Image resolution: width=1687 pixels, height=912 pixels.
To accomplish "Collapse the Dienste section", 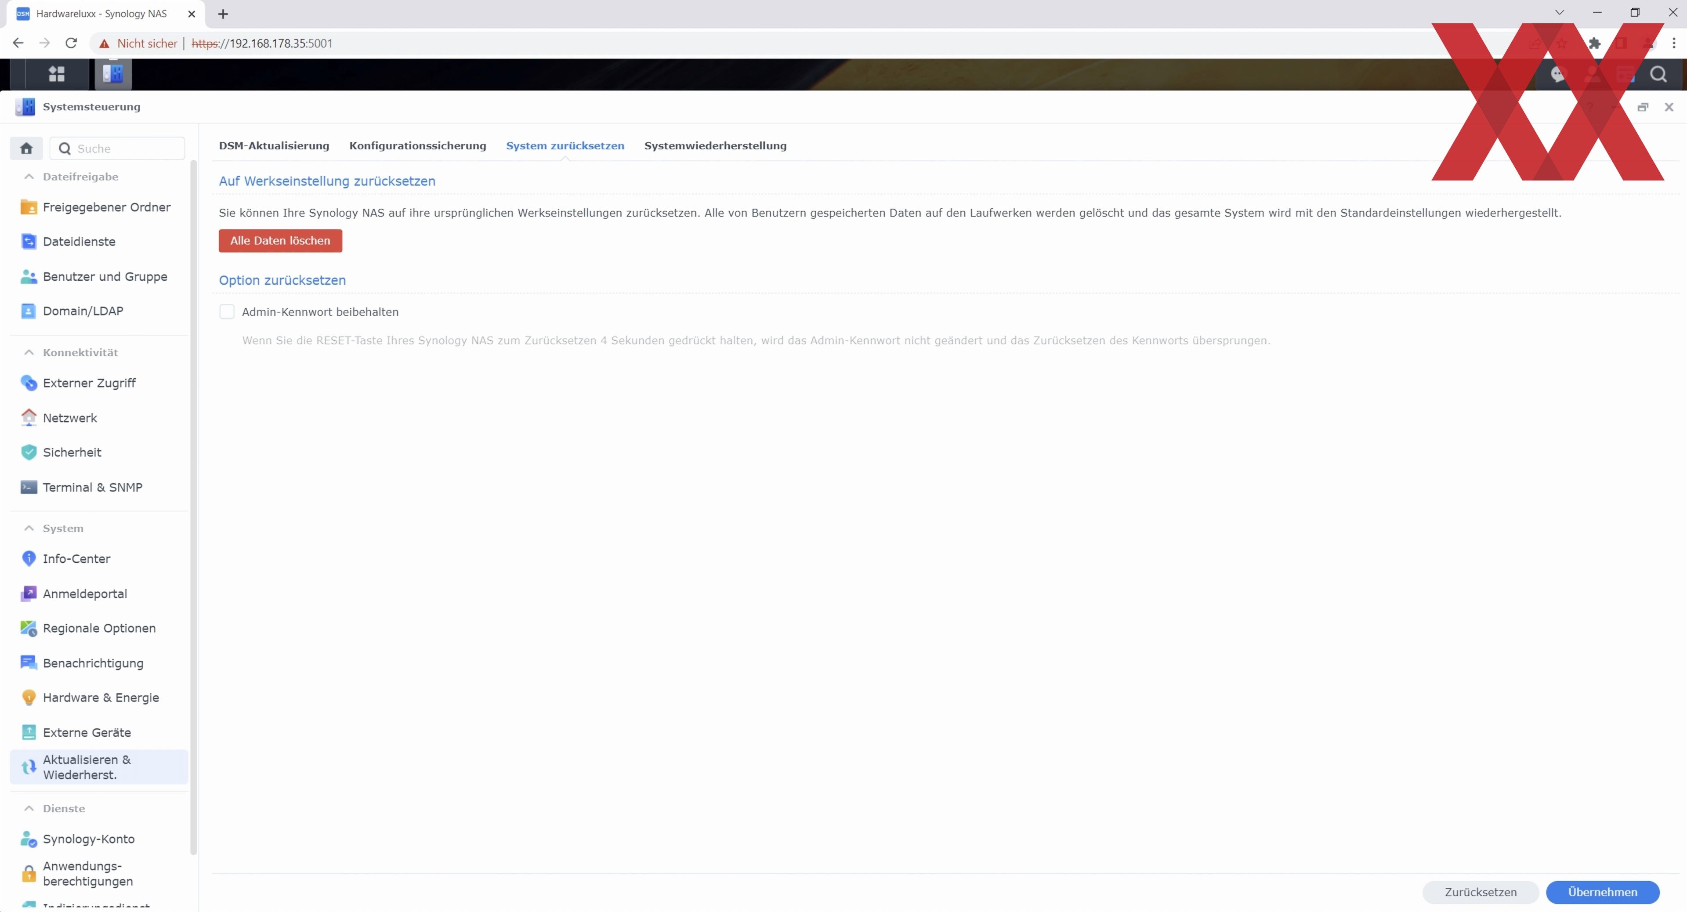I will point(29,809).
